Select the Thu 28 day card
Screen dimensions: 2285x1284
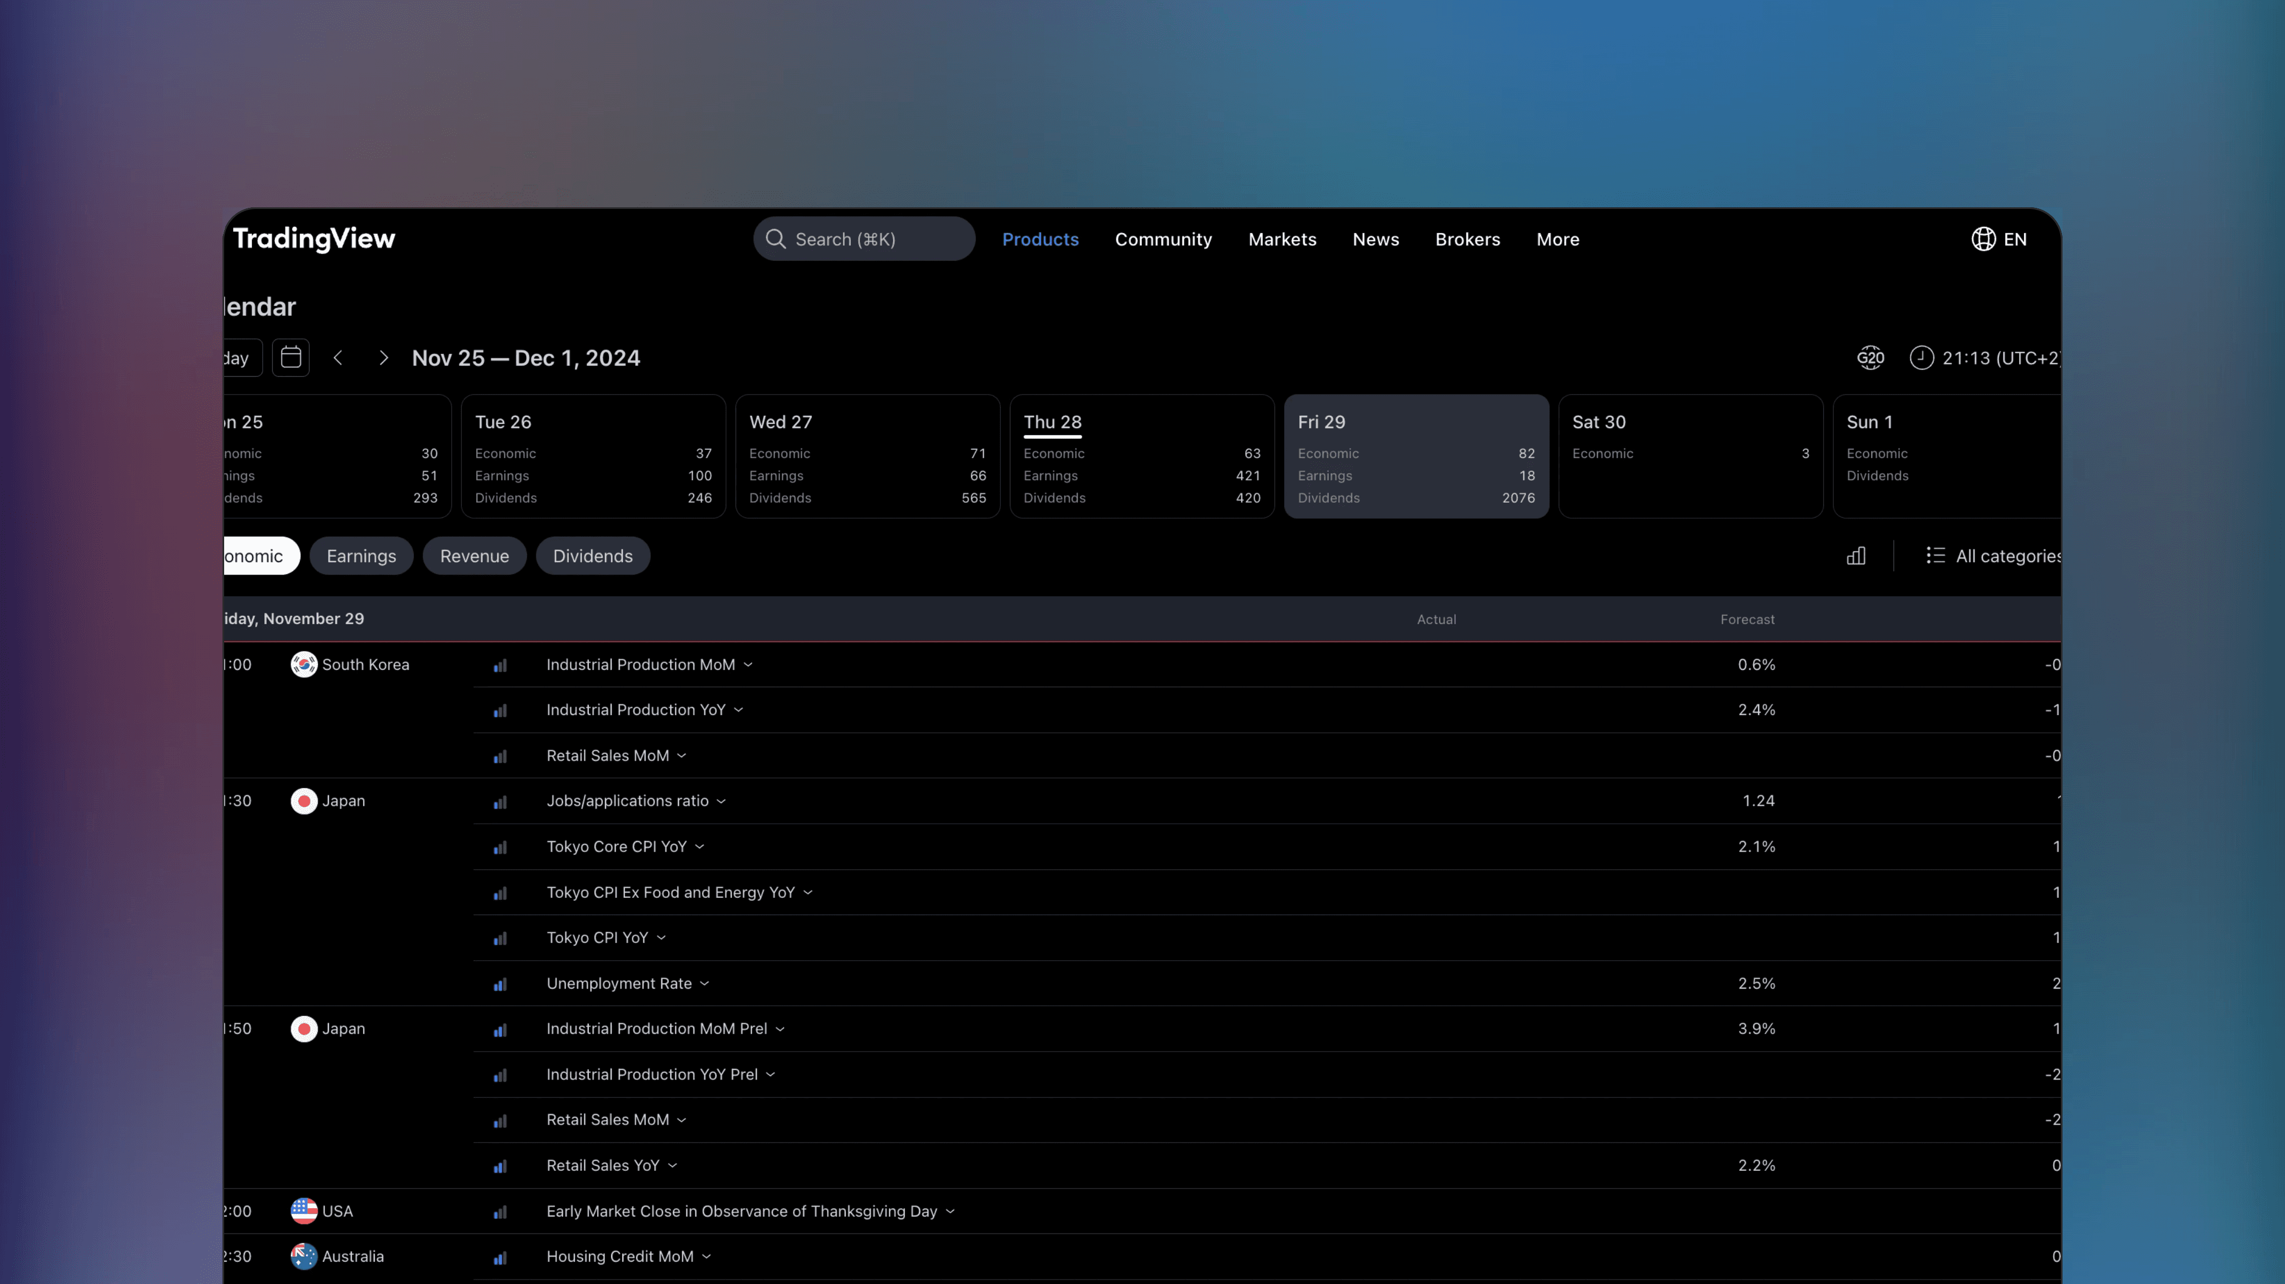[1141, 456]
